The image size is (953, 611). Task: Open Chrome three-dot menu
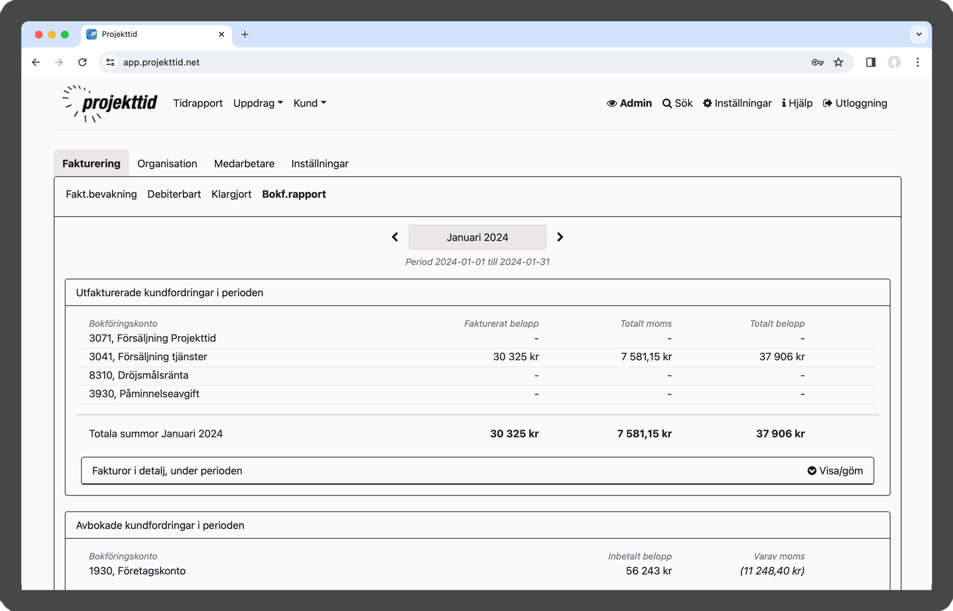point(917,62)
